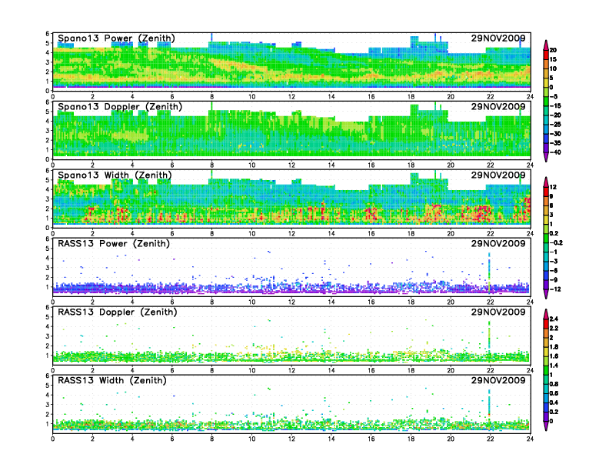This screenshot has height=471, width=609.
Task: Click the -30 colorbar label
Action: click(555, 134)
